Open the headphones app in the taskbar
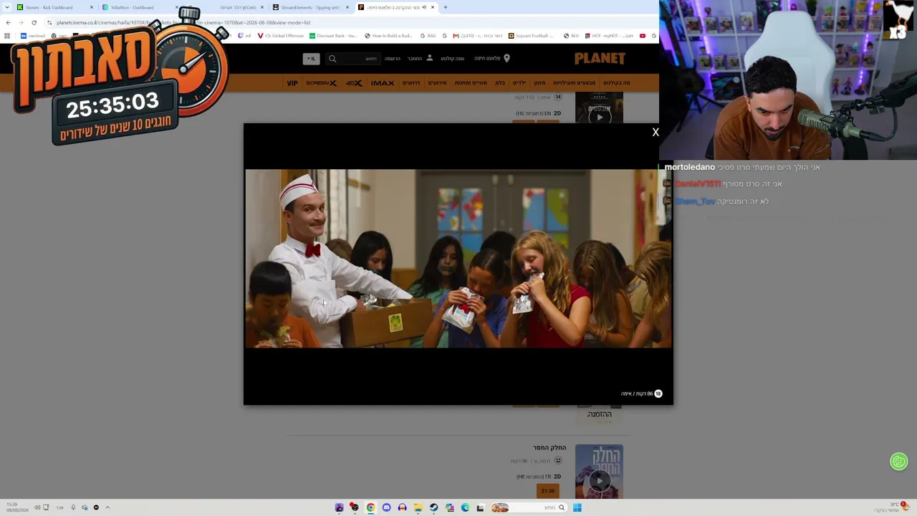The height and width of the screenshot is (516, 917). point(402,507)
